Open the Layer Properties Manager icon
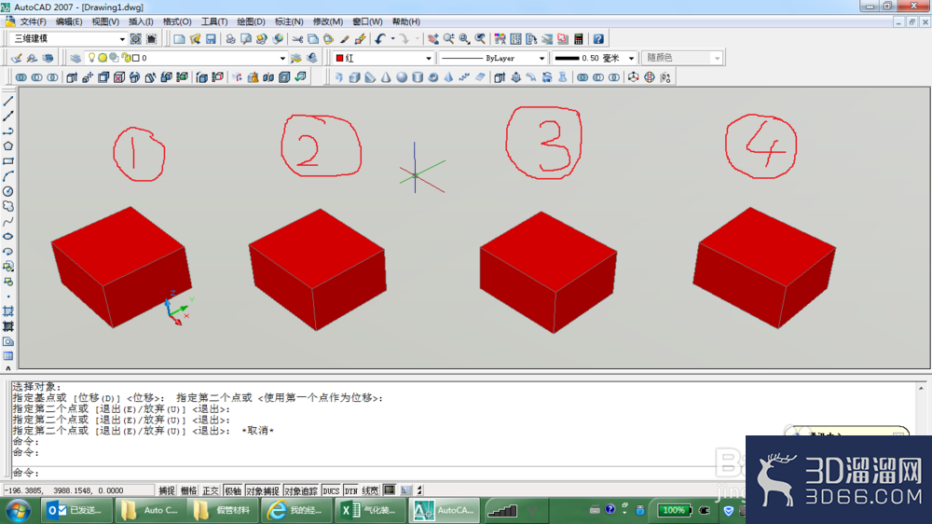932x524 pixels. click(x=75, y=59)
